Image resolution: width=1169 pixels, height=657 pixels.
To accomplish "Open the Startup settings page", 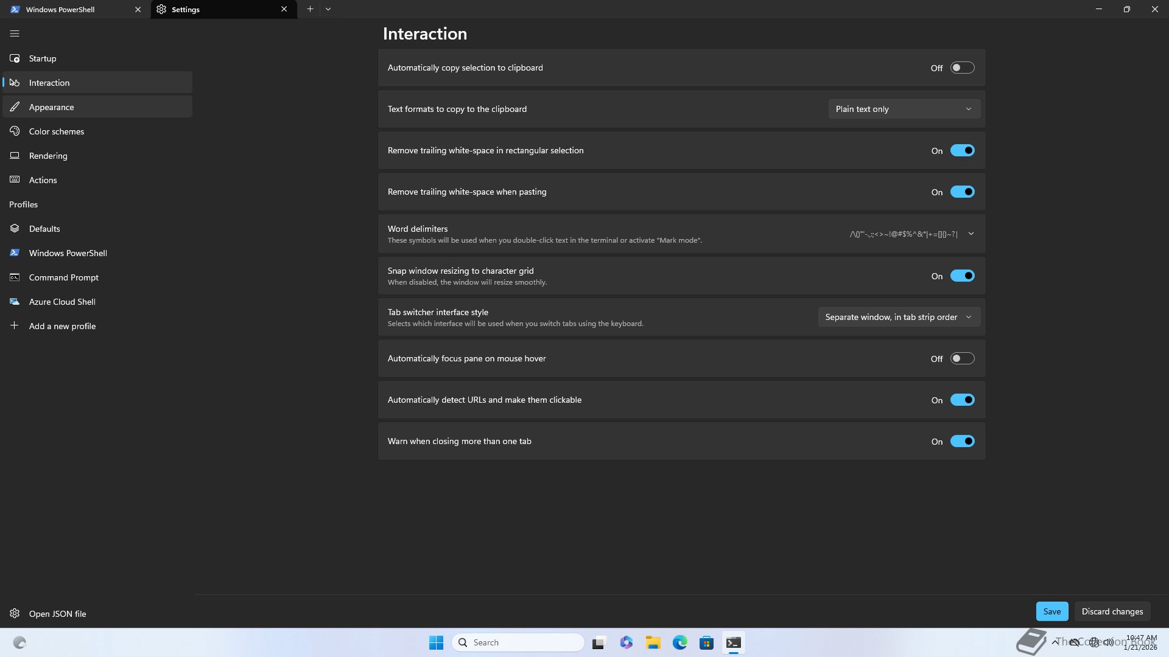I will pos(43,58).
